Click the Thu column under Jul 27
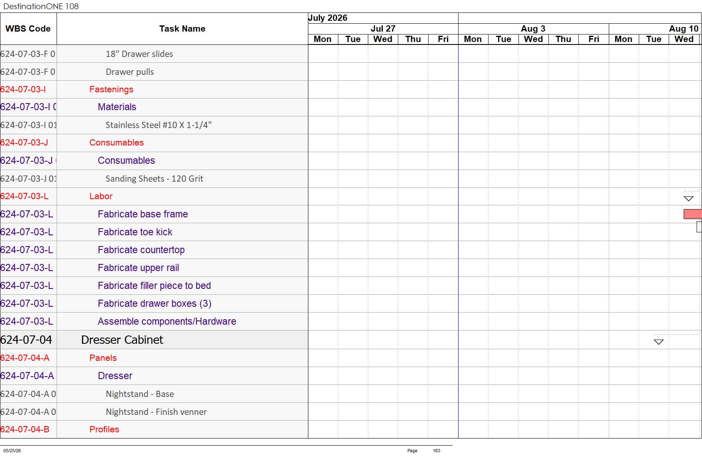This screenshot has width=702, height=456. coord(413,39)
